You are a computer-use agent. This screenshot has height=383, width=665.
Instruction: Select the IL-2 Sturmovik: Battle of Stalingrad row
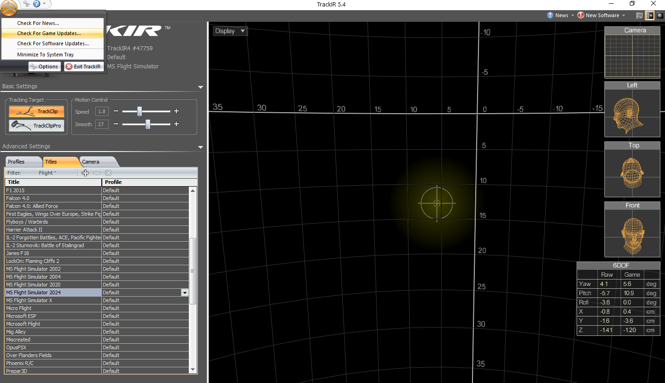[x=97, y=245]
